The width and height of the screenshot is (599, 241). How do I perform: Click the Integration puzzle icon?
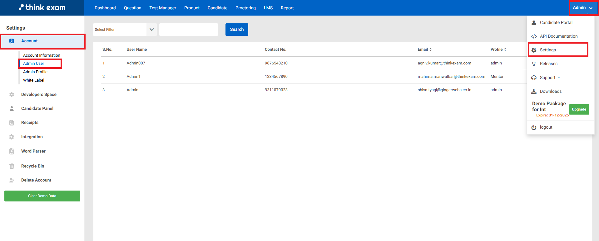[x=12, y=137]
